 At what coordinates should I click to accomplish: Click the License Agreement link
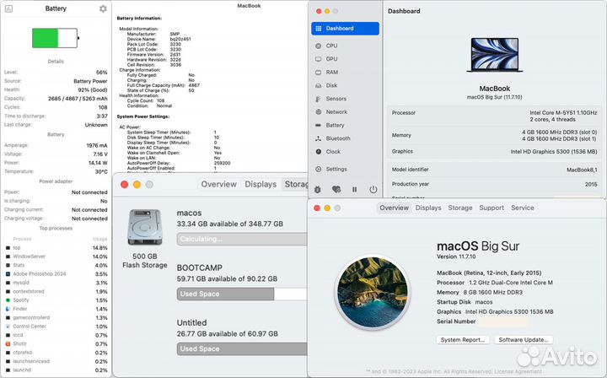518,371
